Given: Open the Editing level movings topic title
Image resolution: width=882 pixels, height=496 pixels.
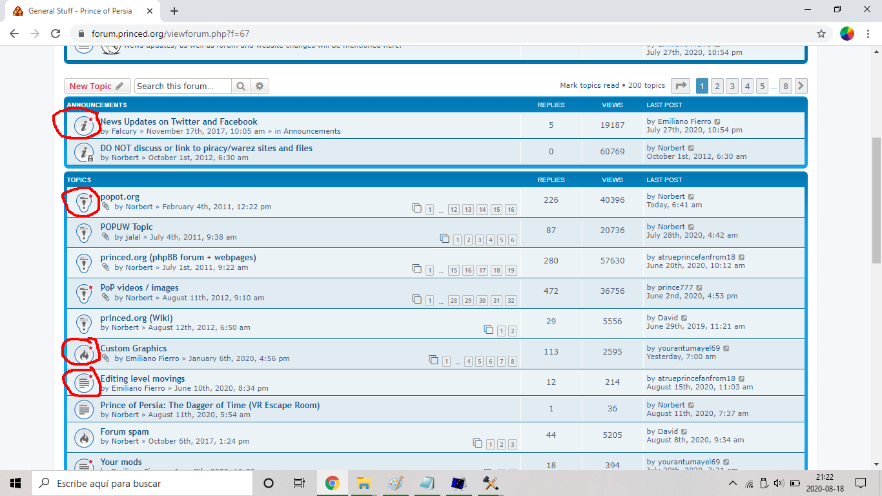Looking at the screenshot, I should tap(143, 378).
